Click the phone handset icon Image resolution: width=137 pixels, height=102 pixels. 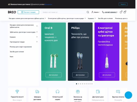pos(103,12)
